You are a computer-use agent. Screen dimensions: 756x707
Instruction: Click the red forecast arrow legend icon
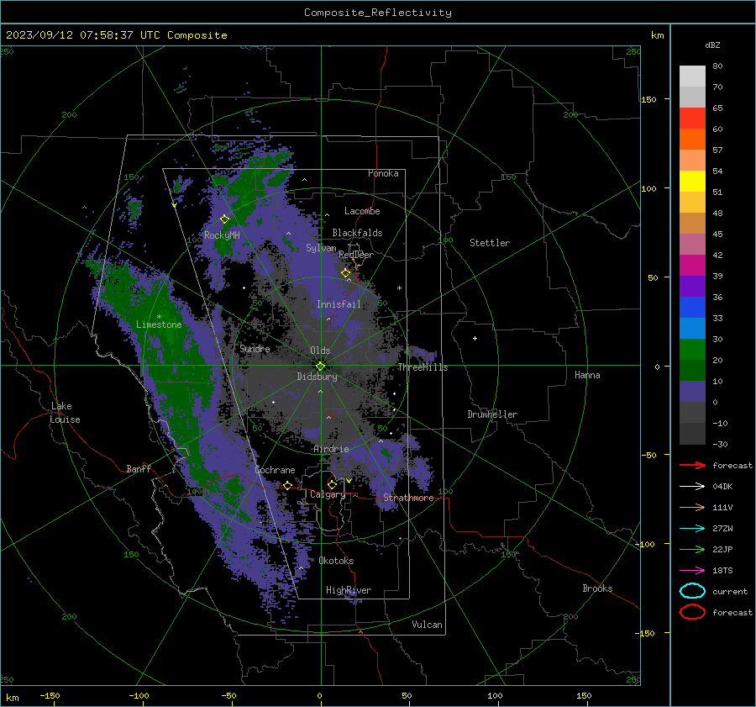(x=692, y=465)
